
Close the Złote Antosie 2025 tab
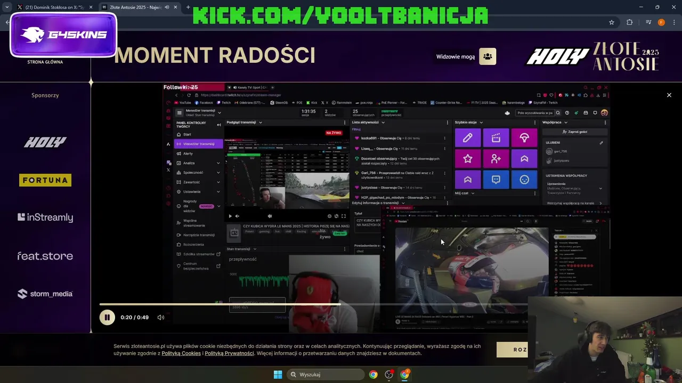pyautogui.click(x=175, y=7)
